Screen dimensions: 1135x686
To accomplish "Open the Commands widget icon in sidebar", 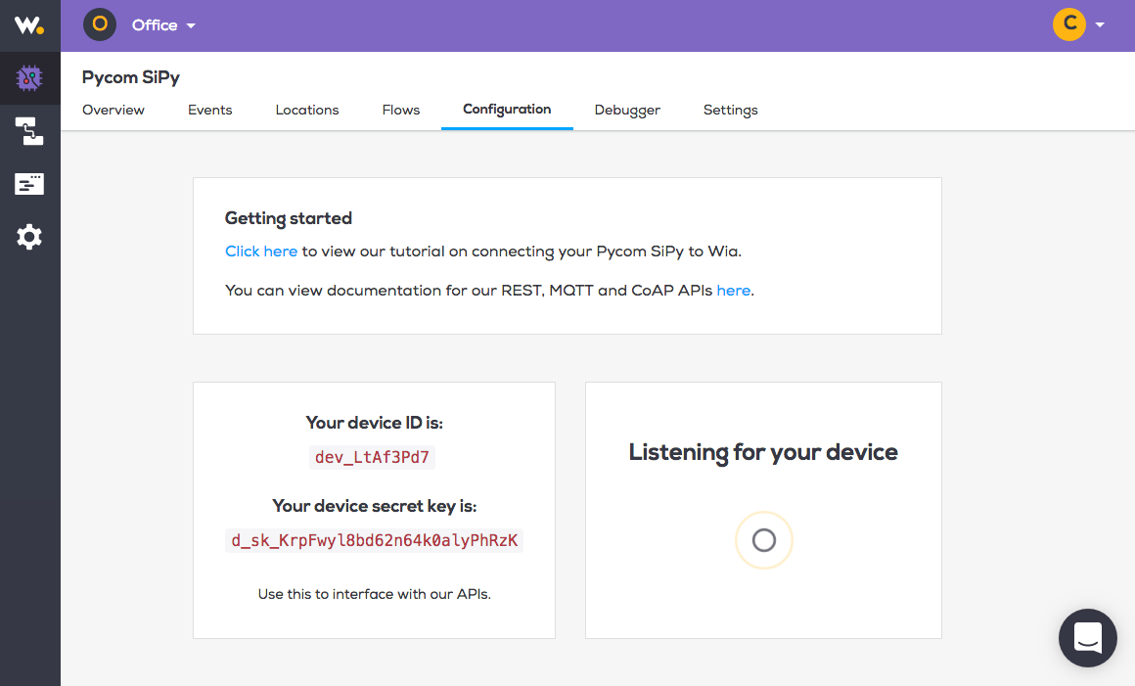I will coord(29,184).
